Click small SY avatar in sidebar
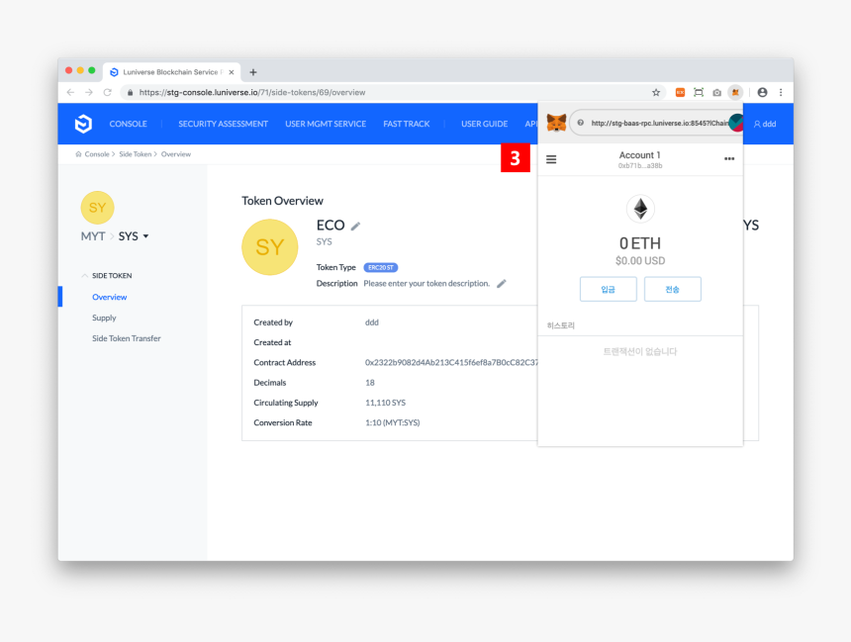 (x=97, y=208)
